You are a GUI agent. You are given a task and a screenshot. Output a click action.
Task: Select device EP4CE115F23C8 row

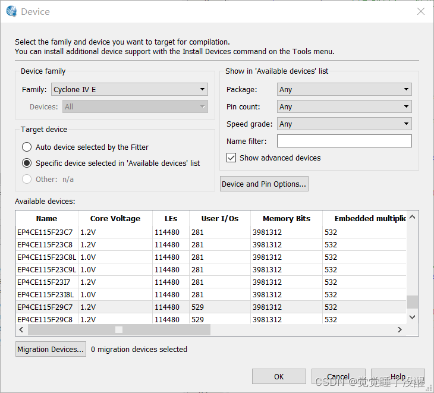coord(211,244)
